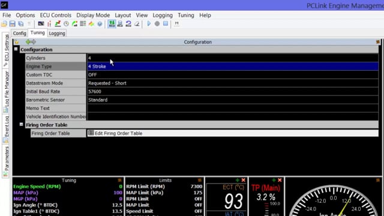Open the File menu
The height and width of the screenshot is (216, 384).
coord(7,15)
